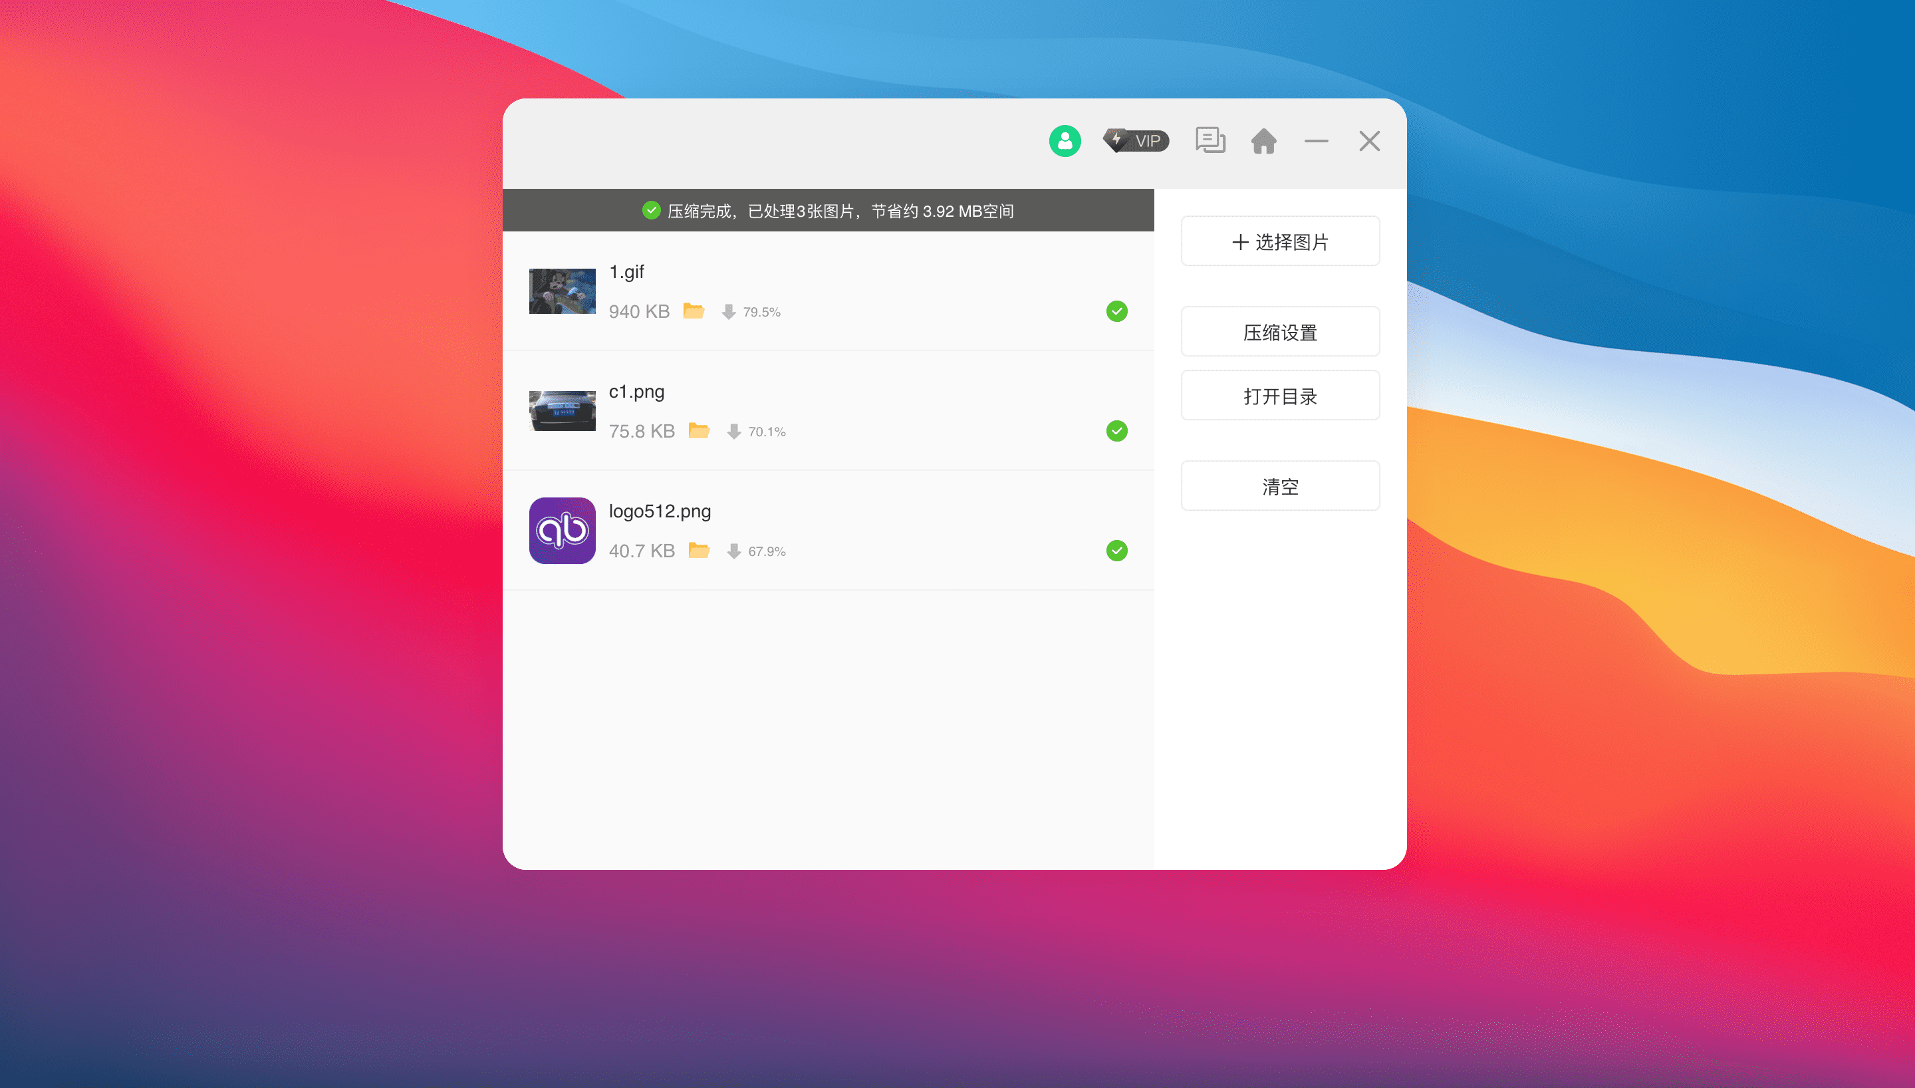
Task: Click the down arrow beside 70.1%
Action: click(x=734, y=431)
